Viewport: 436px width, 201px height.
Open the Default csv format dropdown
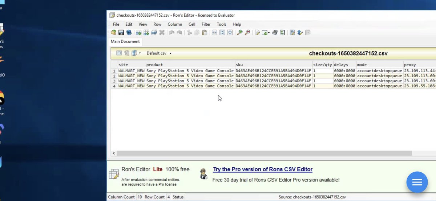(159, 53)
